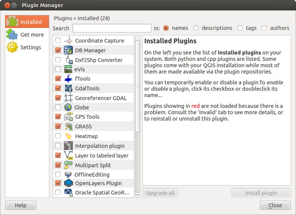This screenshot has height=215, width=296.
Task: Select the tags search radio button
Action: click(x=240, y=28)
